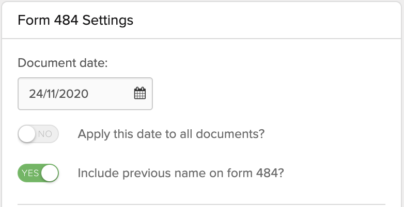Click the 24/11/2020 date text
This screenshot has height=207, width=404.
tap(58, 94)
